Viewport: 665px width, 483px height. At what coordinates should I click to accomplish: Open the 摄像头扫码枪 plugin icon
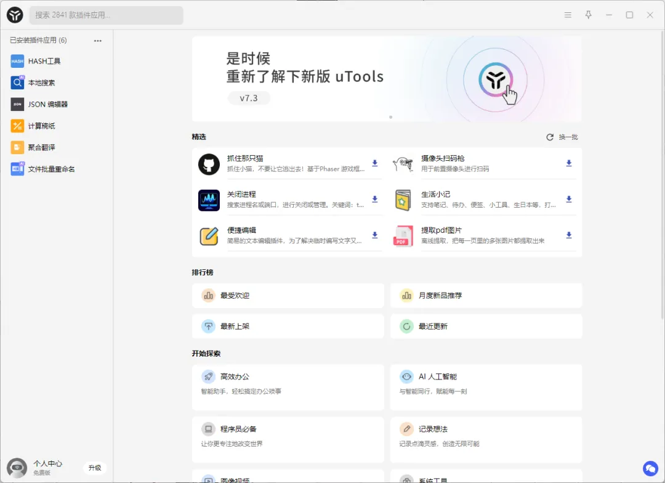click(x=403, y=164)
